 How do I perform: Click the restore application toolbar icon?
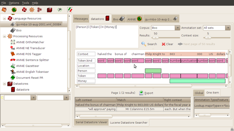pyautogui.click(x=4, y=10)
